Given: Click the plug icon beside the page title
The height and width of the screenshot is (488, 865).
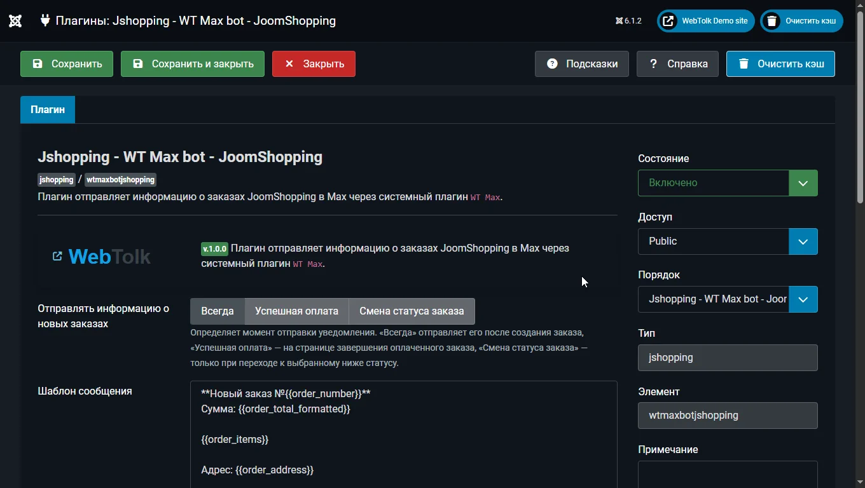Looking at the screenshot, I should pyautogui.click(x=45, y=20).
